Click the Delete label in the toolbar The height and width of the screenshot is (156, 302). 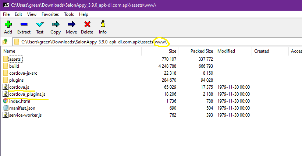[87, 32]
